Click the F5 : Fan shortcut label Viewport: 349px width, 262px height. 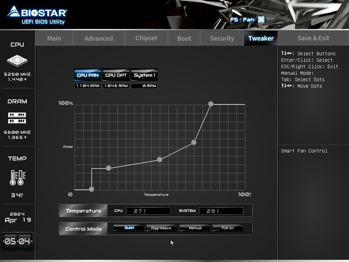pos(242,19)
